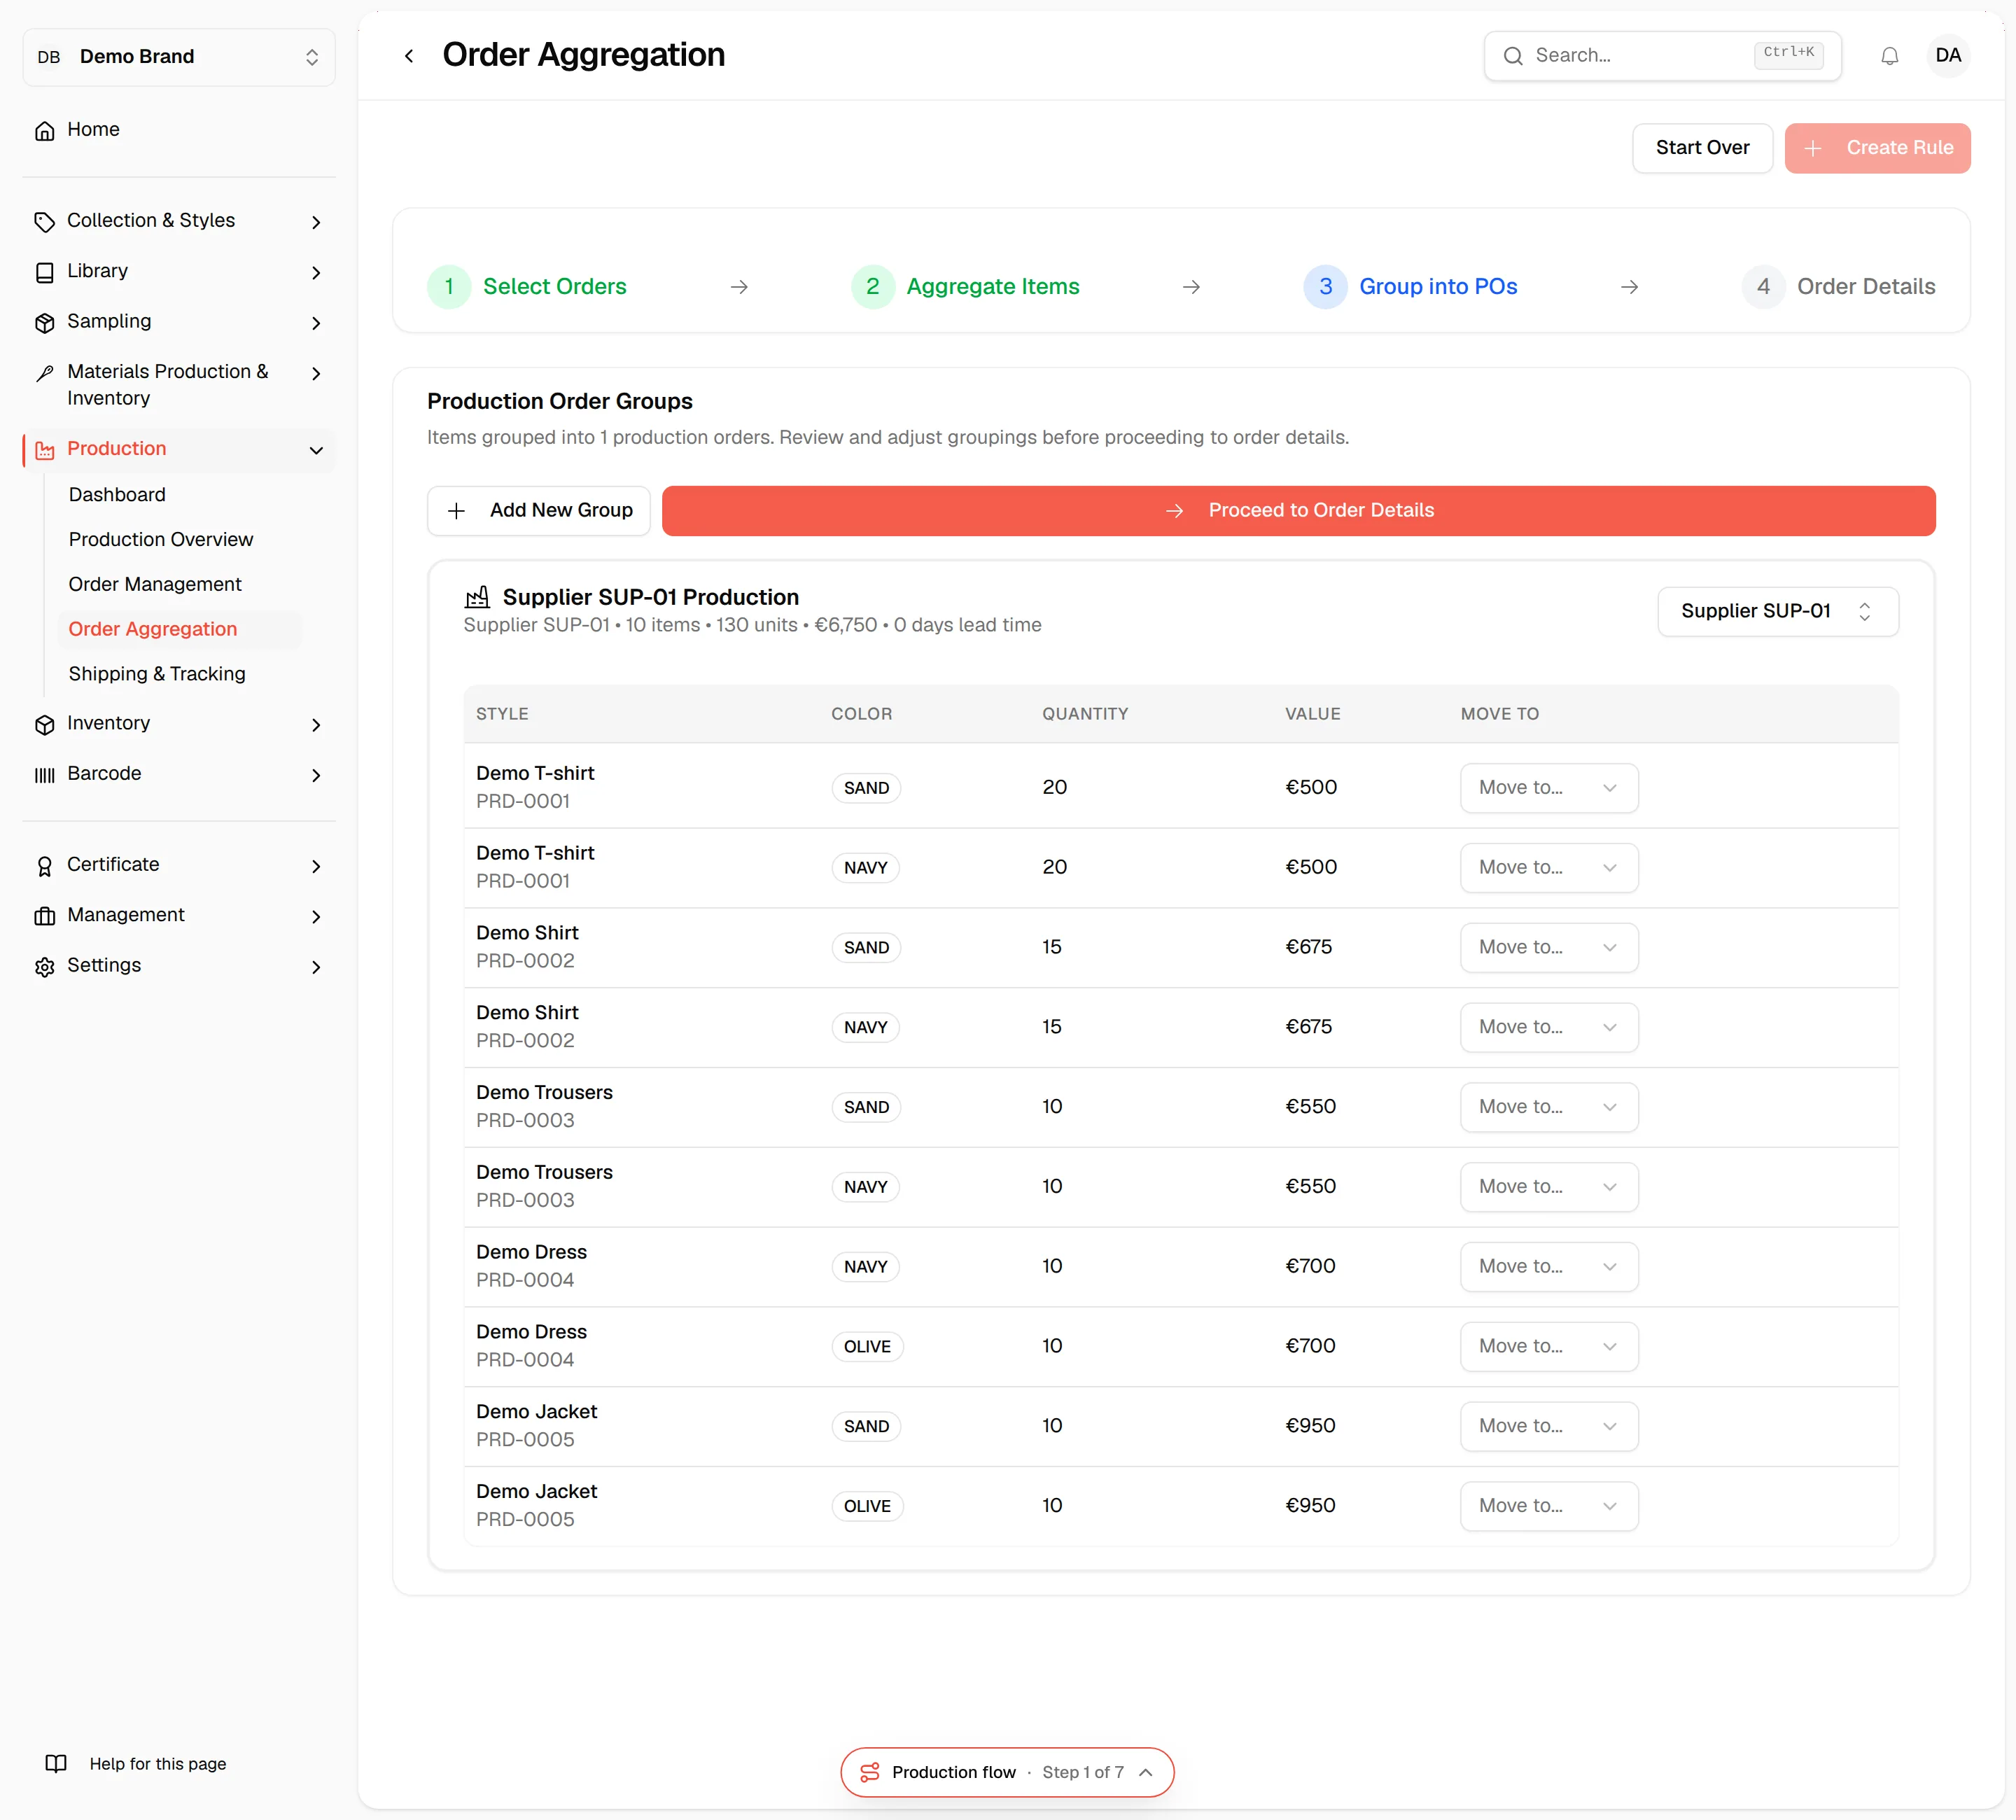Click the DB brand logo badge
Viewport: 2016px width, 1820px height.
coord(49,57)
